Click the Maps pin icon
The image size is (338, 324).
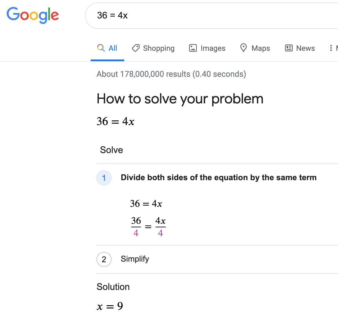click(244, 48)
